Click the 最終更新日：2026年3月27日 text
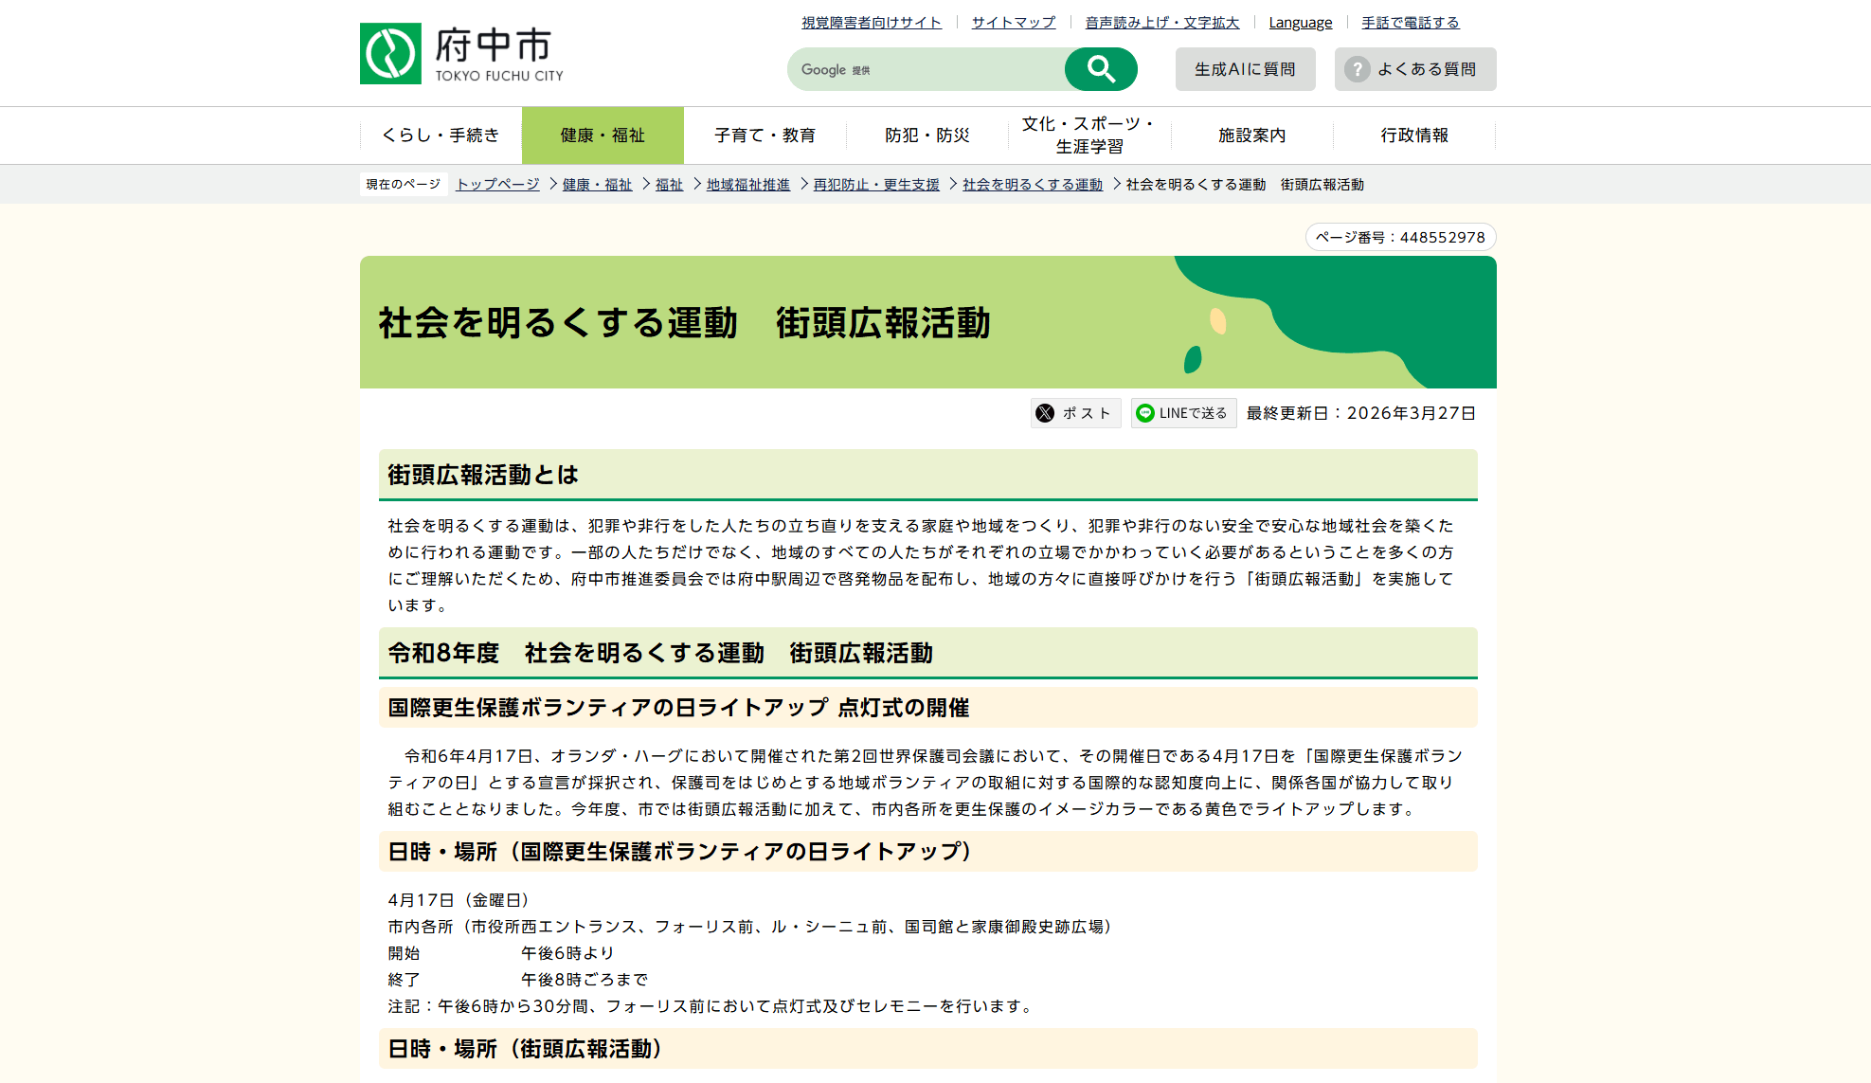 [x=1360, y=413]
